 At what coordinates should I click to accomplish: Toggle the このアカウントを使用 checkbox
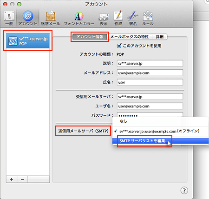click(119, 46)
